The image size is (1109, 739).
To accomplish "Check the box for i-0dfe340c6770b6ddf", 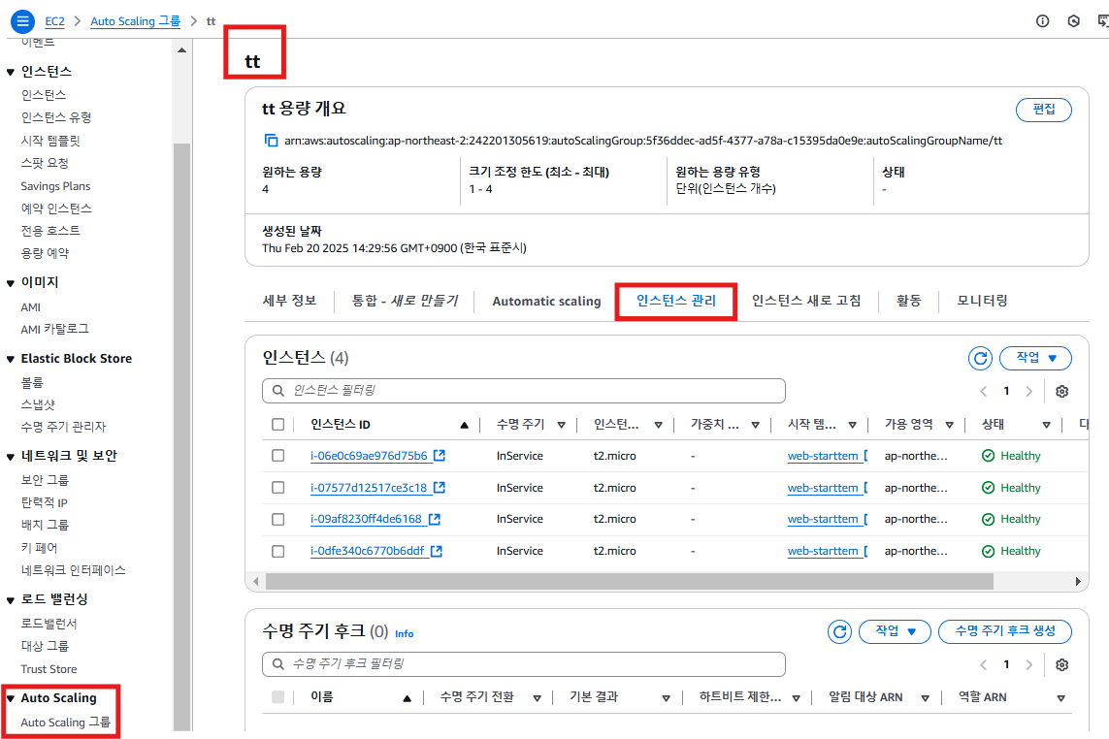I will point(277,551).
